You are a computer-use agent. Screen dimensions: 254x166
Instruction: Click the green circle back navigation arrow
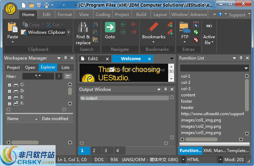click(123, 24)
